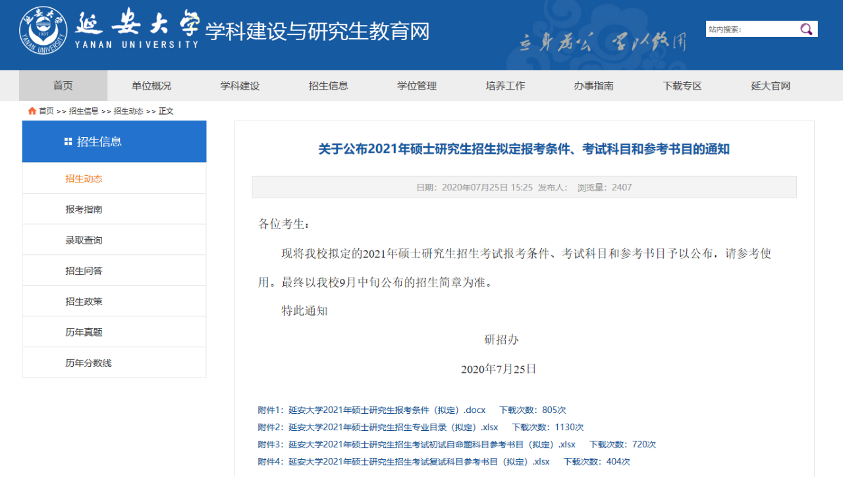Select 历年分数线 in the sidebar
843x477 pixels.
click(114, 363)
